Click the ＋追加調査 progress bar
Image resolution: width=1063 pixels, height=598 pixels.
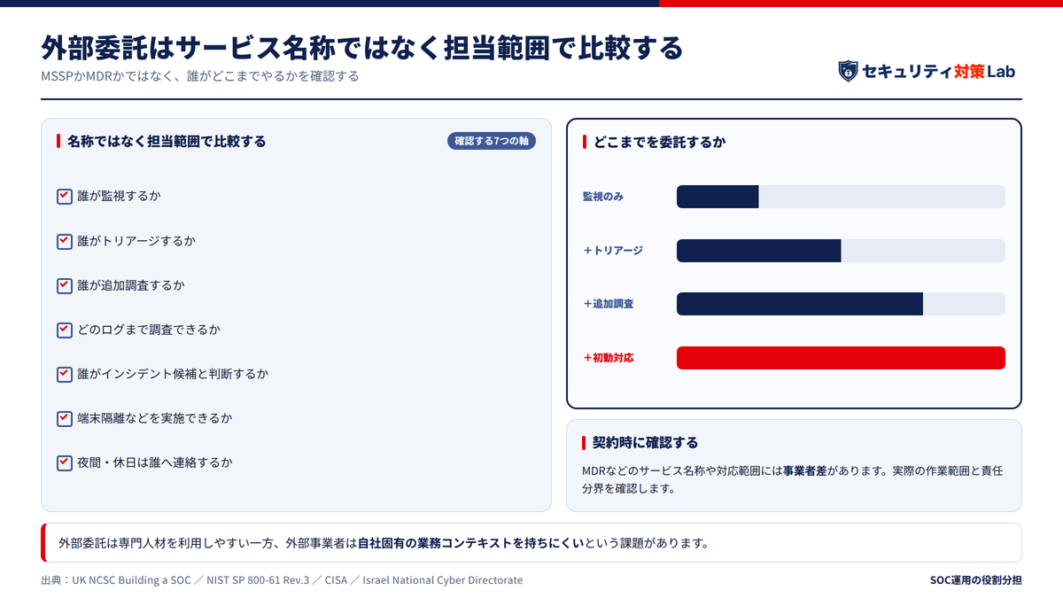tap(841, 304)
